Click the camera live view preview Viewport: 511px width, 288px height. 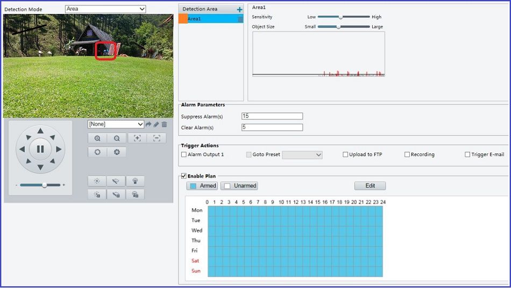[x=88, y=66]
